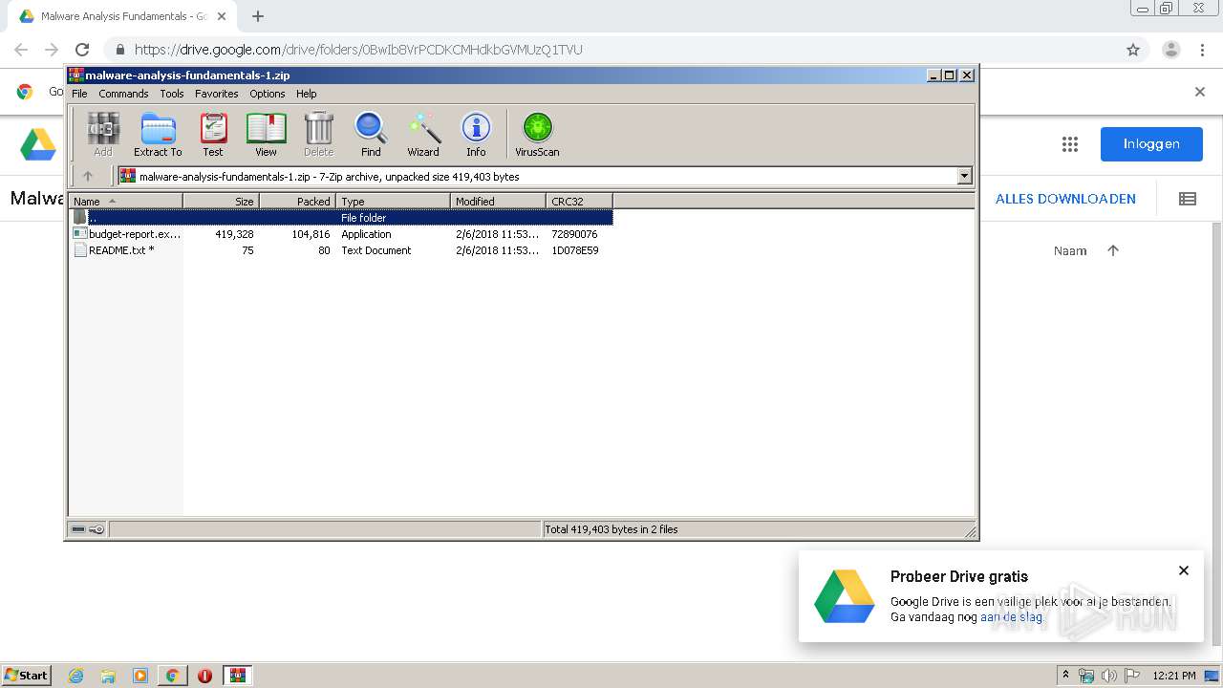Click the 419,328 size value
This screenshot has width=1223, height=688.
point(234,234)
